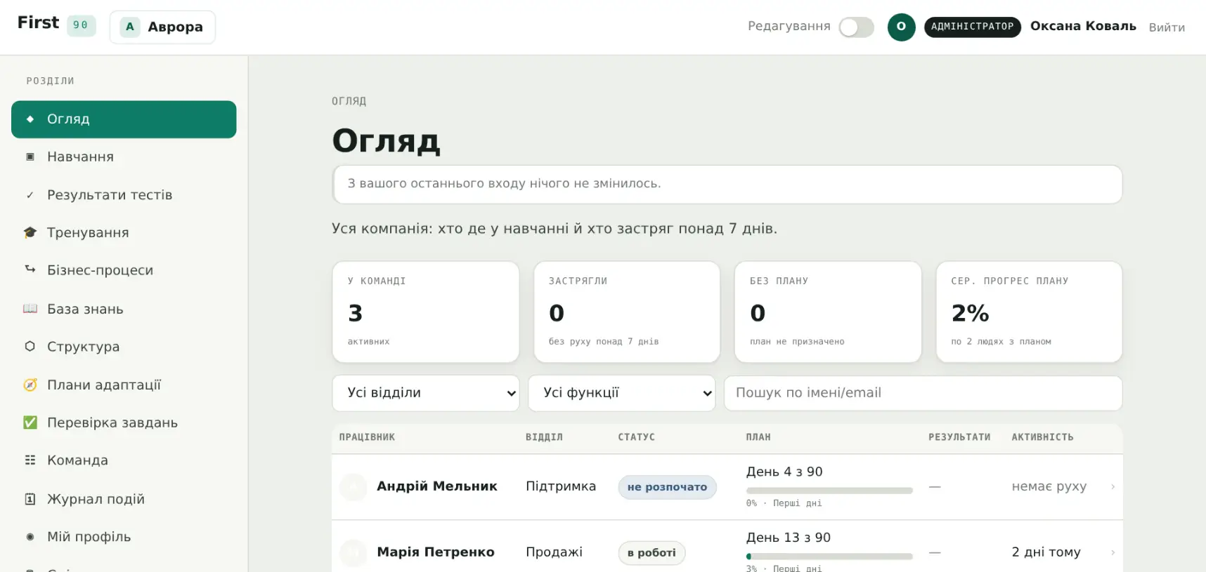Click the diamond icon next to Огляд
The height and width of the screenshot is (572, 1206).
point(30,119)
